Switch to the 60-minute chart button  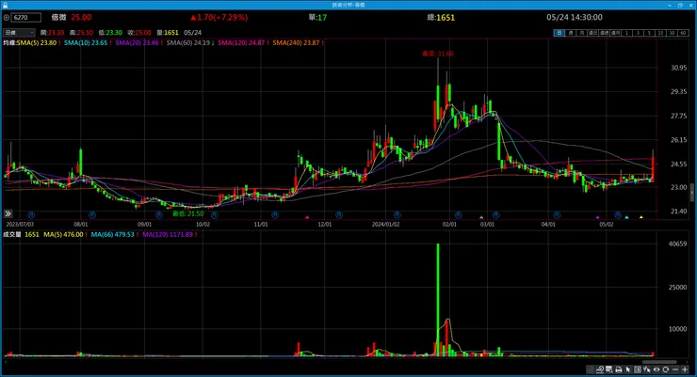(683, 33)
